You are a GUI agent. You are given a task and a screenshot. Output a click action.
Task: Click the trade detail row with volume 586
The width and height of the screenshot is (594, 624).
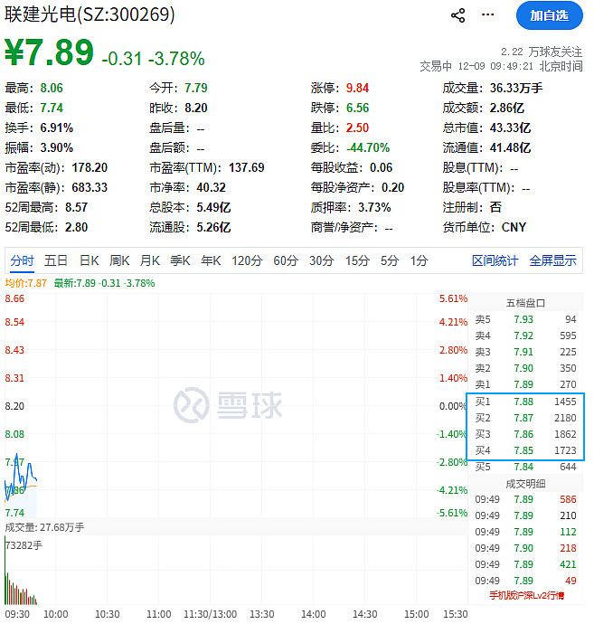pos(525,499)
